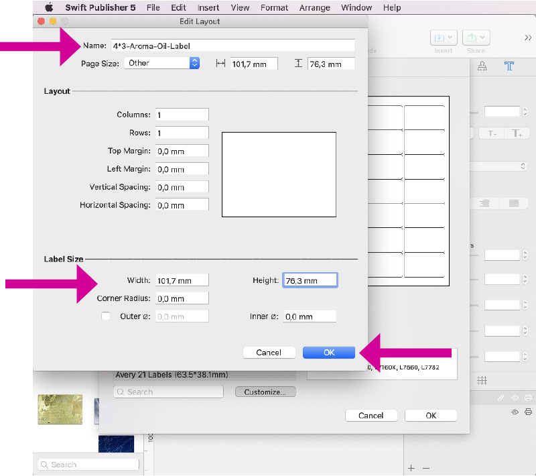The width and height of the screenshot is (536, 476).
Task: Click the page height field showing 76,3 mm at top
Action: [331, 64]
